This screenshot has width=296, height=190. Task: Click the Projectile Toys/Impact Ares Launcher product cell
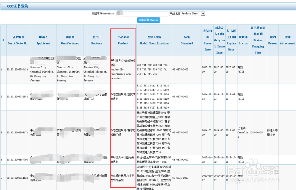tap(123, 70)
